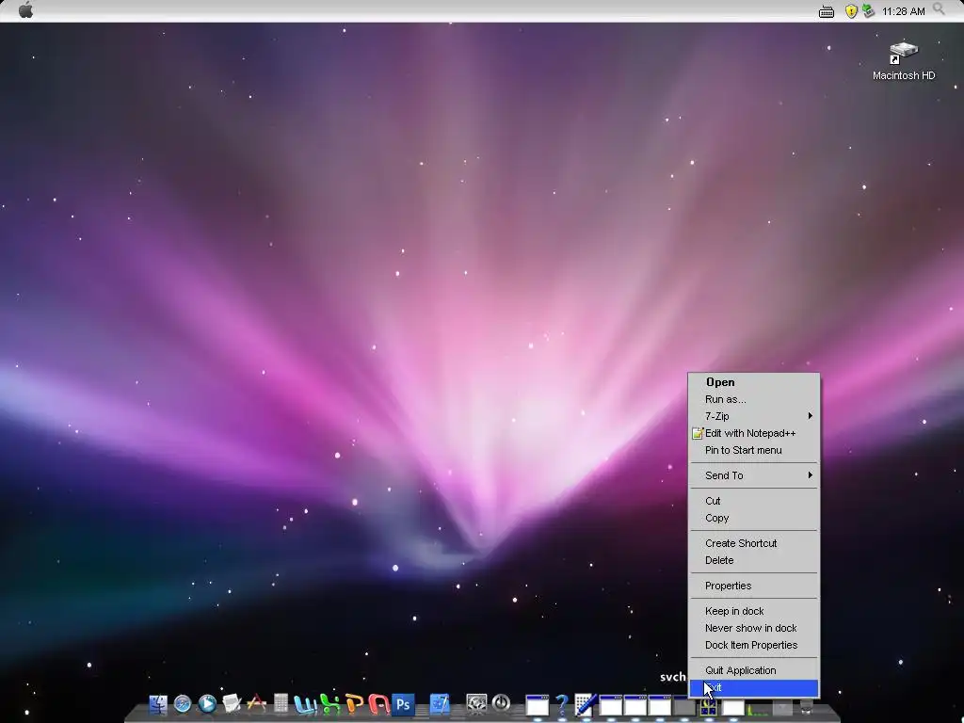Viewport: 964px width, 723px height.
Task: Open the Applications 'A' dock icon
Action: 256,703
